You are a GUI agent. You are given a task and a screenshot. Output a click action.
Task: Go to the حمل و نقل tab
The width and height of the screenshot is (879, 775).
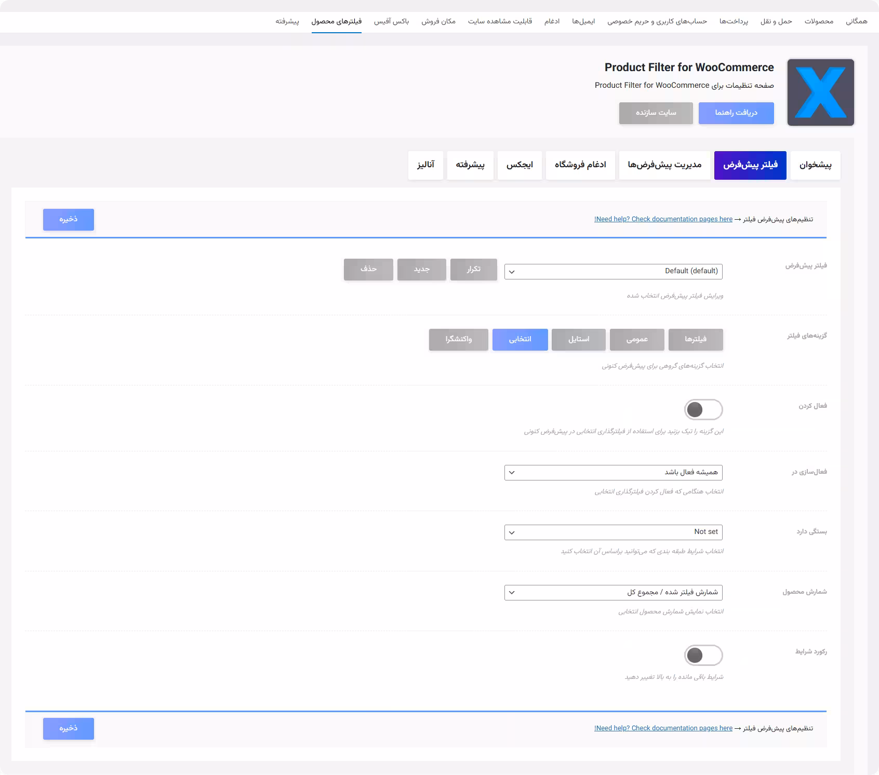coord(776,21)
